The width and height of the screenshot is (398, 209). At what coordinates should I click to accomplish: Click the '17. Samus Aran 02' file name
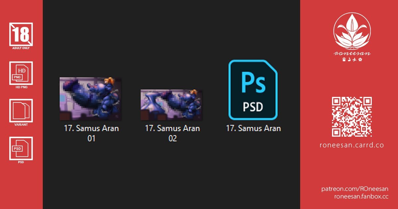172,133
